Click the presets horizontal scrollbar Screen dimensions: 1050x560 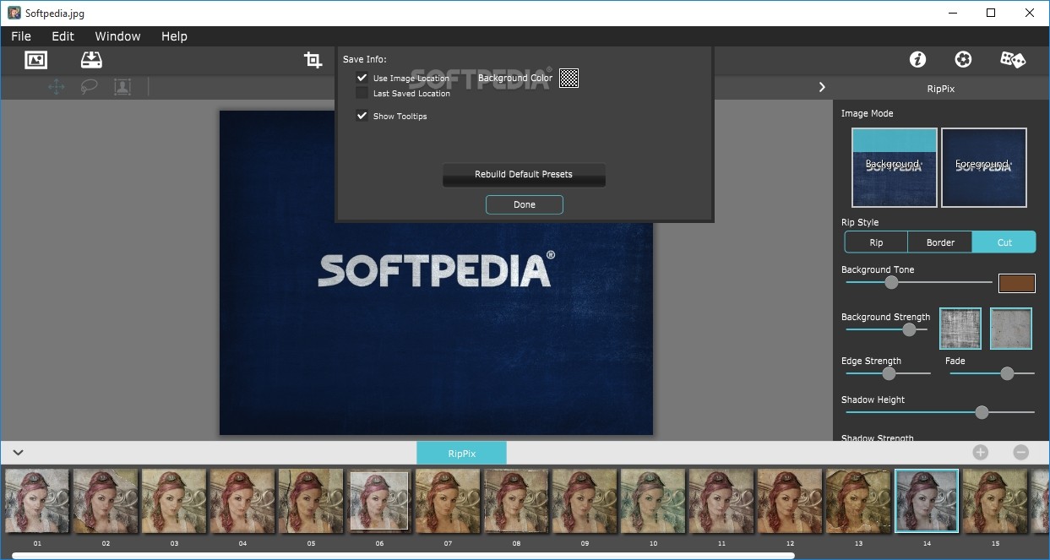click(403, 555)
